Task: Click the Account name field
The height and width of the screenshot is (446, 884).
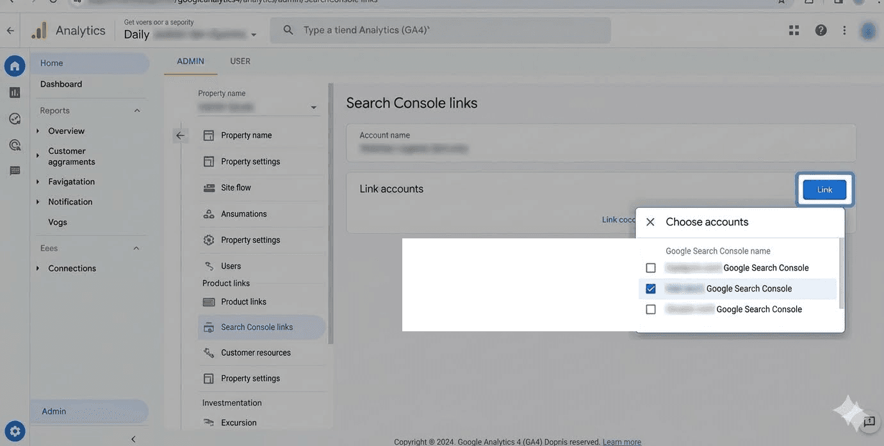Action: (601, 142)
